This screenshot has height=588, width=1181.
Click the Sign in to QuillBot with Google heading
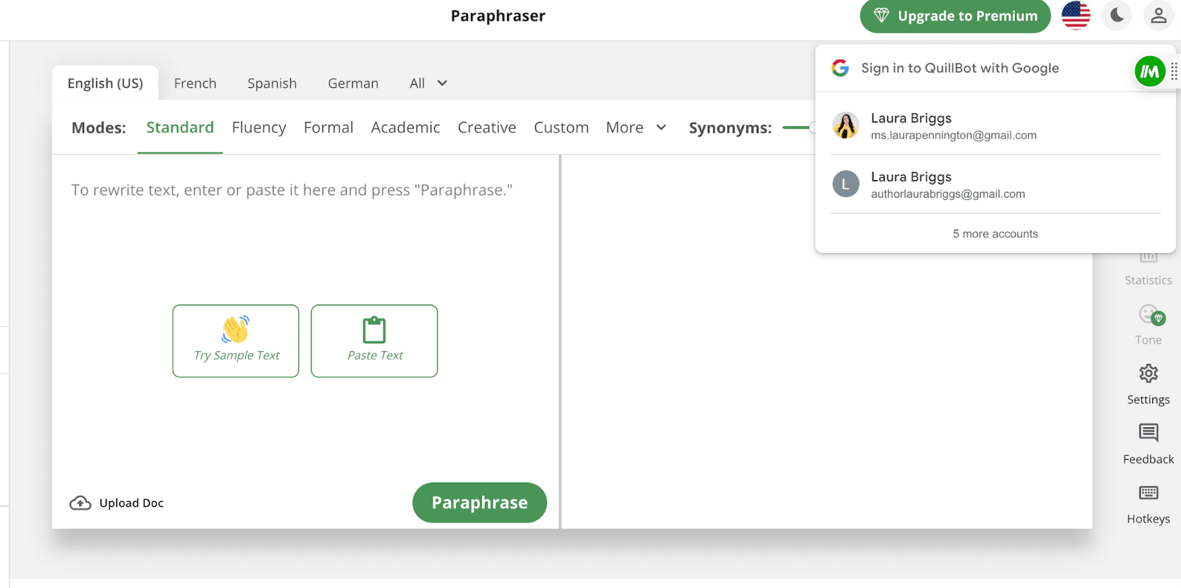[960, 68]
